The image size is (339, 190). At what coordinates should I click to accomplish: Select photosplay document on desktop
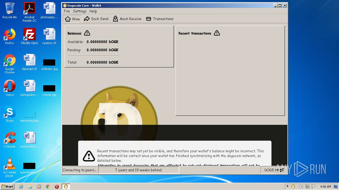click(x=49, y=11)
